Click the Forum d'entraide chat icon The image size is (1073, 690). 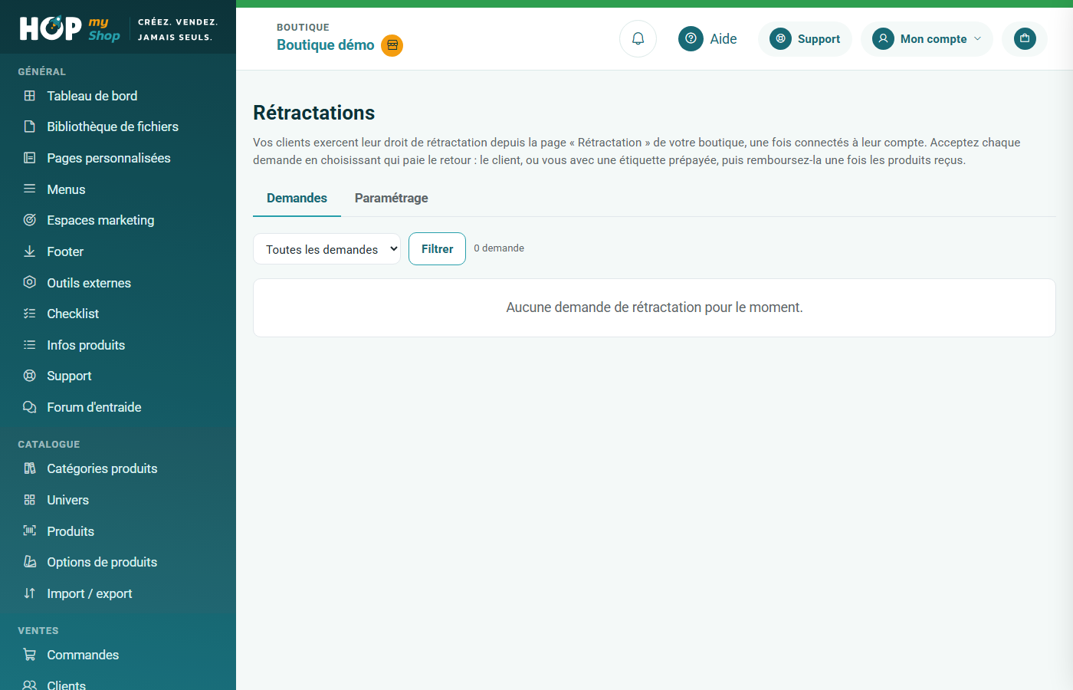pos(30,407)
